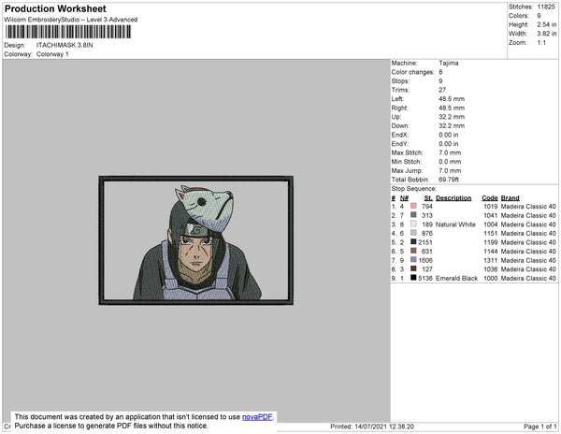Viewport: 561px width, 434px height.
Task: Select the Total Bobbin value 69.79ft
Action: 449,180
